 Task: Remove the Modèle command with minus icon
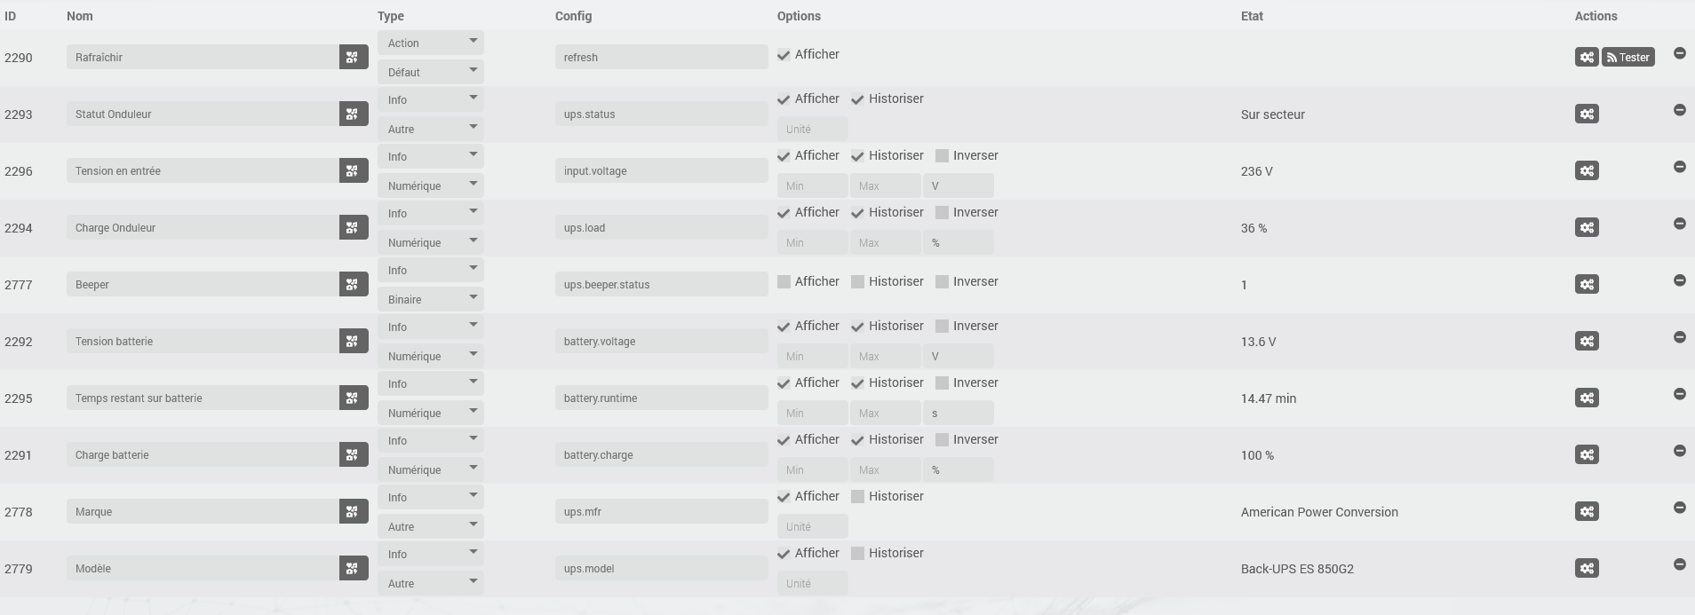click(1679, 564)
